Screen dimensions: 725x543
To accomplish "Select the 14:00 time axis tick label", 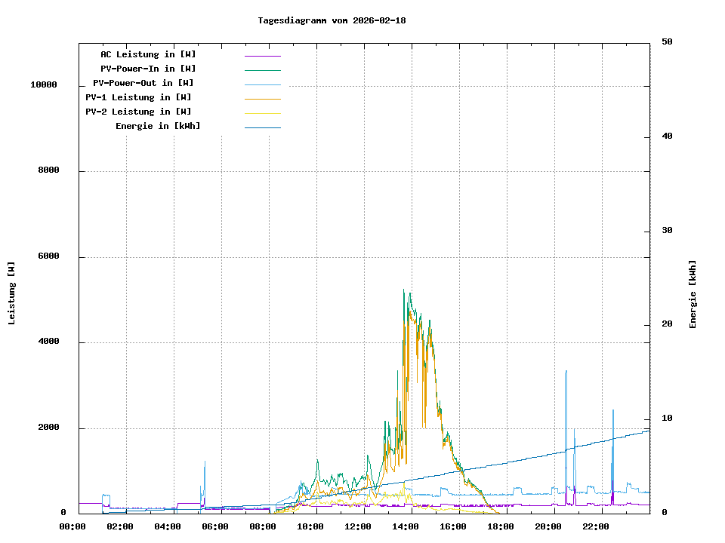I will click(x=406, y=526).
